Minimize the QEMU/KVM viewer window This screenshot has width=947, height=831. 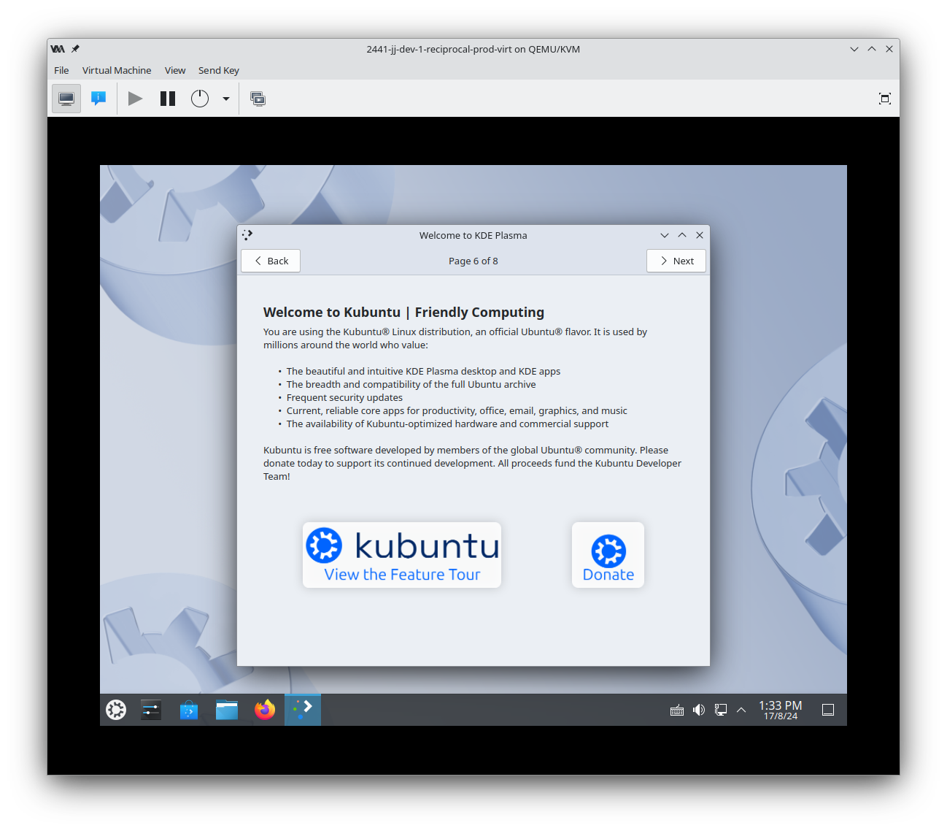pyautogui.click(x=854, y=49)
